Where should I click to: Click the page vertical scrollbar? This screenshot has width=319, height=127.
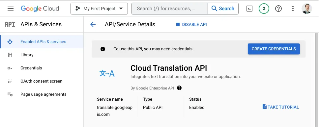tap(317, 80)
